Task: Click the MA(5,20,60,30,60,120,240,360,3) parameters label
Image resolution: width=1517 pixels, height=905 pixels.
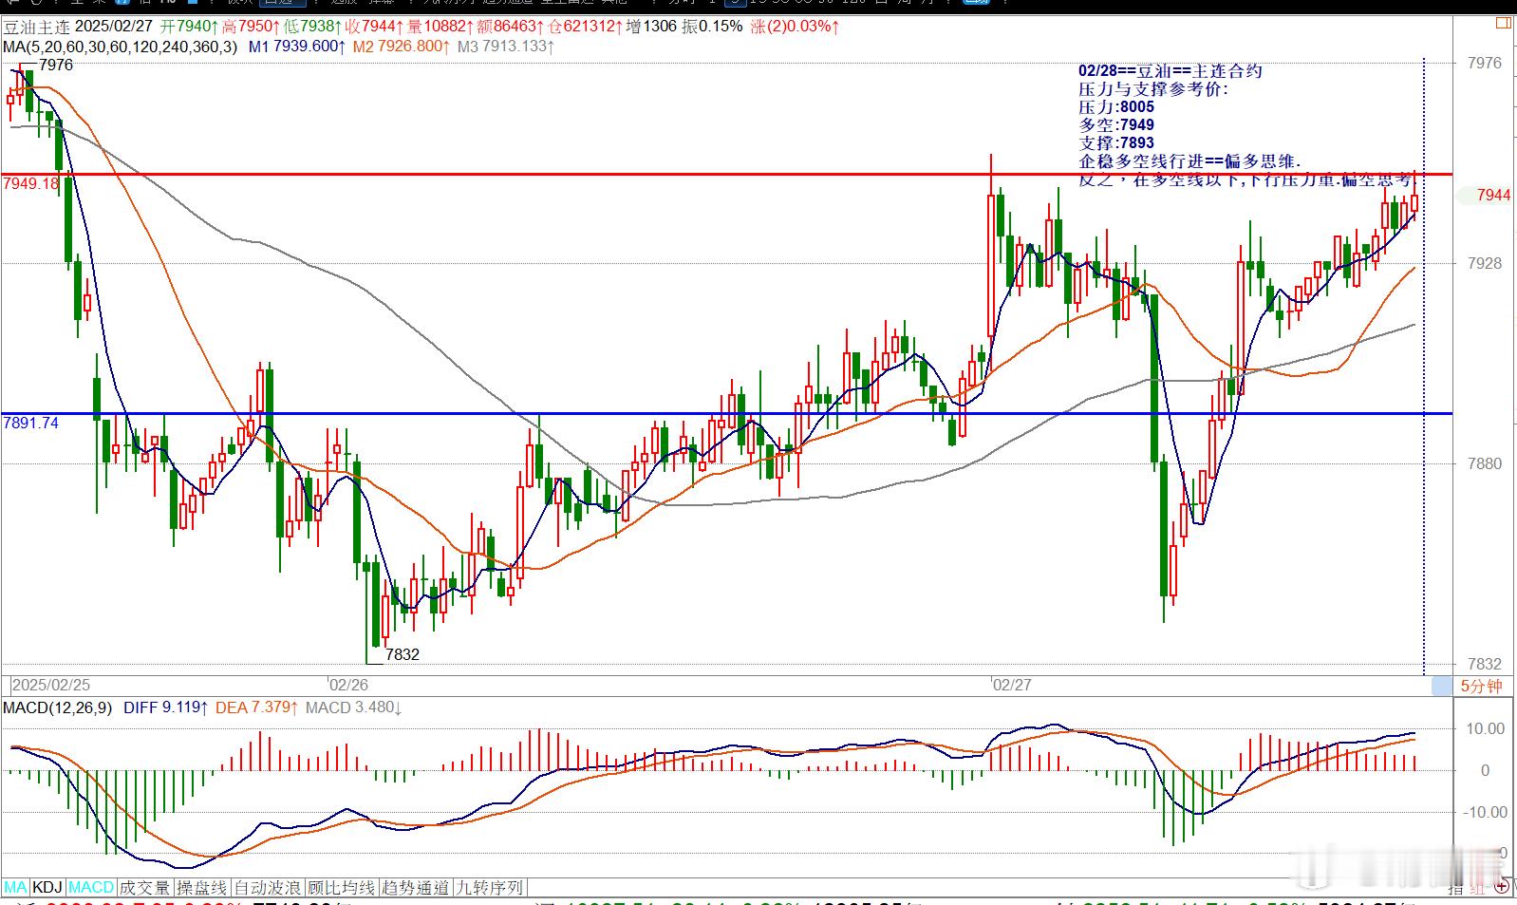Action: click(x=122, y=46)
